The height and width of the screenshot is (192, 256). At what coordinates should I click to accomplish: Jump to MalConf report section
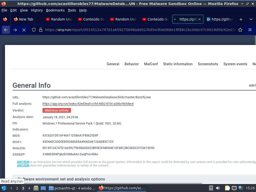coord(151,64)
